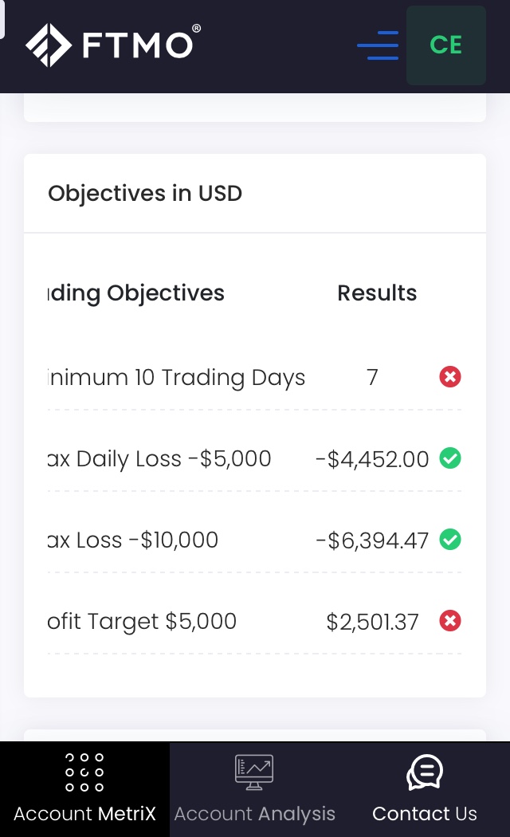Select the Max Loss -$10,000 objective
The width and height of the screenshot is (510, 837).
[x=133, y=540]
